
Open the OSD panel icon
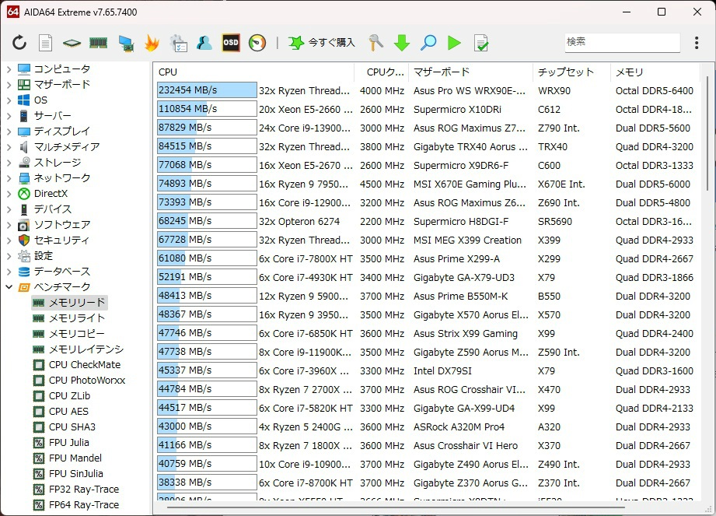[231, 43]
